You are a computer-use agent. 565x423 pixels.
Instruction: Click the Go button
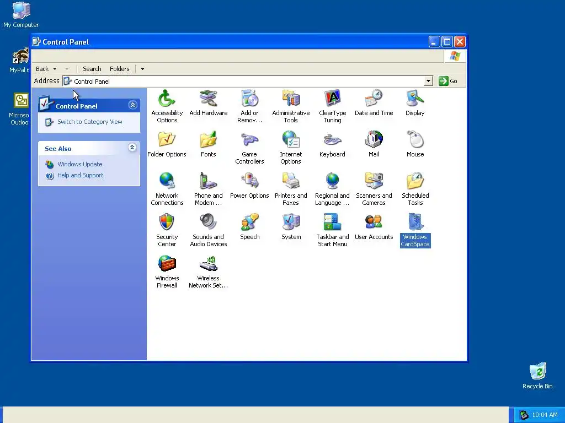tap(448, 81)
